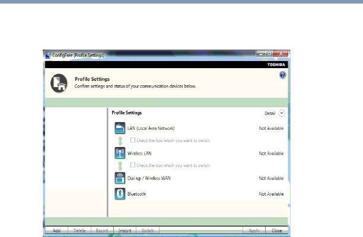Minimize the ConfigFree window

[x=260, y=54]
